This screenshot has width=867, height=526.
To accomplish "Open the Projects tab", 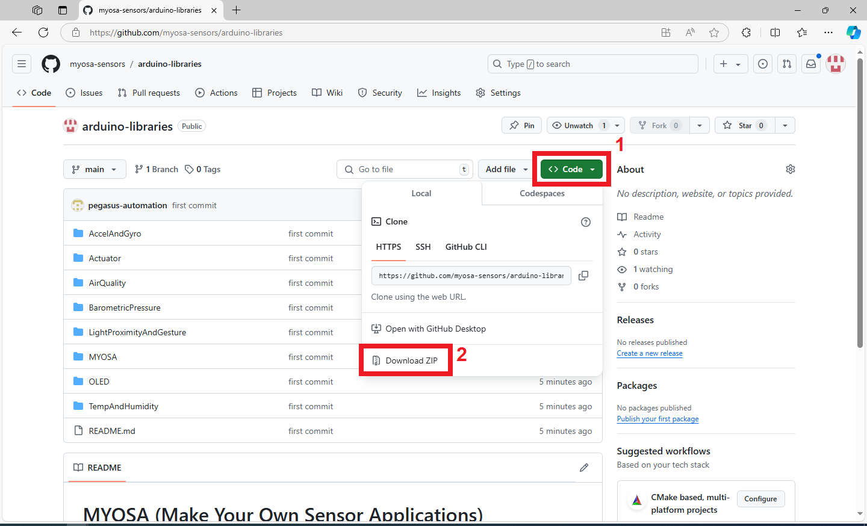I will [x=275, y=93].
